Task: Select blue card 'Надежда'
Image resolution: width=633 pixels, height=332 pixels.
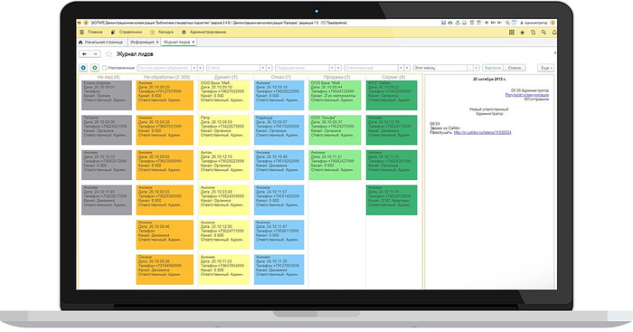Action: click(x=279, y=130)
